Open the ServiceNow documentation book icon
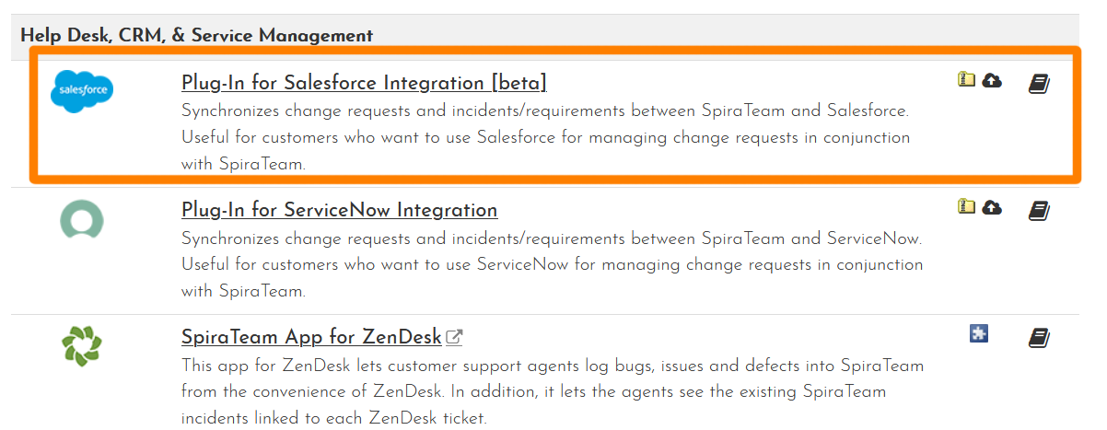 click(x=1039, y=211)
